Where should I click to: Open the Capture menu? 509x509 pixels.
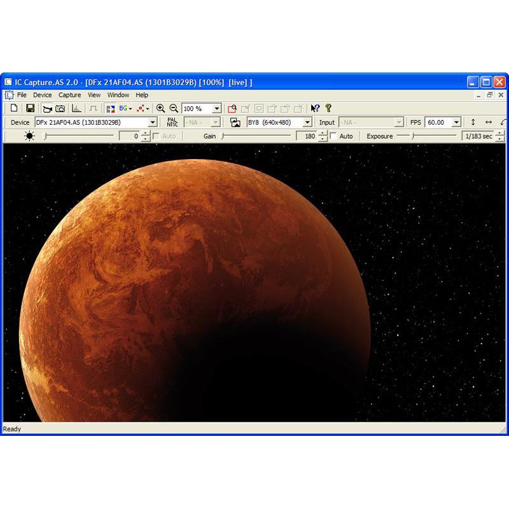tap(69, 95)
